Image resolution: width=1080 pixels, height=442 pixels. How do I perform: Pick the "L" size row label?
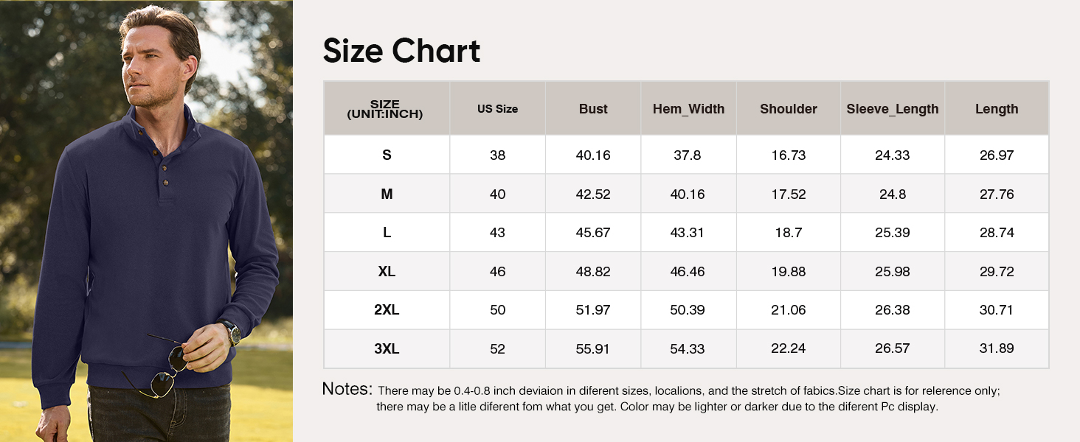[387, 233]
